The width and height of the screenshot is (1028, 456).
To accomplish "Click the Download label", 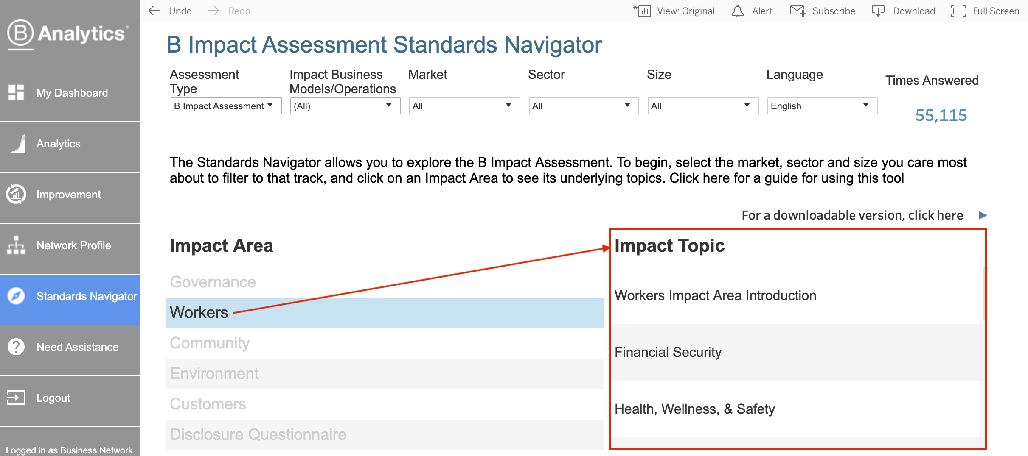I will point(914,11).
